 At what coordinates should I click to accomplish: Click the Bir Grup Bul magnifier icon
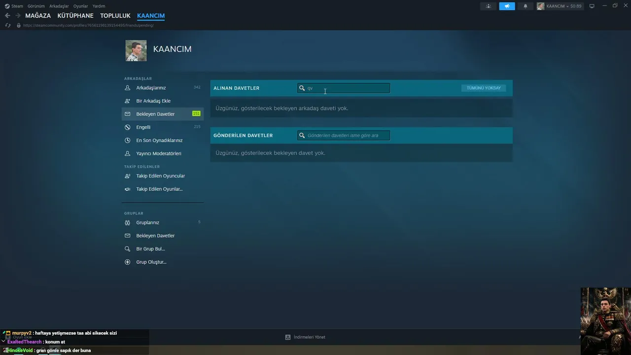tap(128, 249)
